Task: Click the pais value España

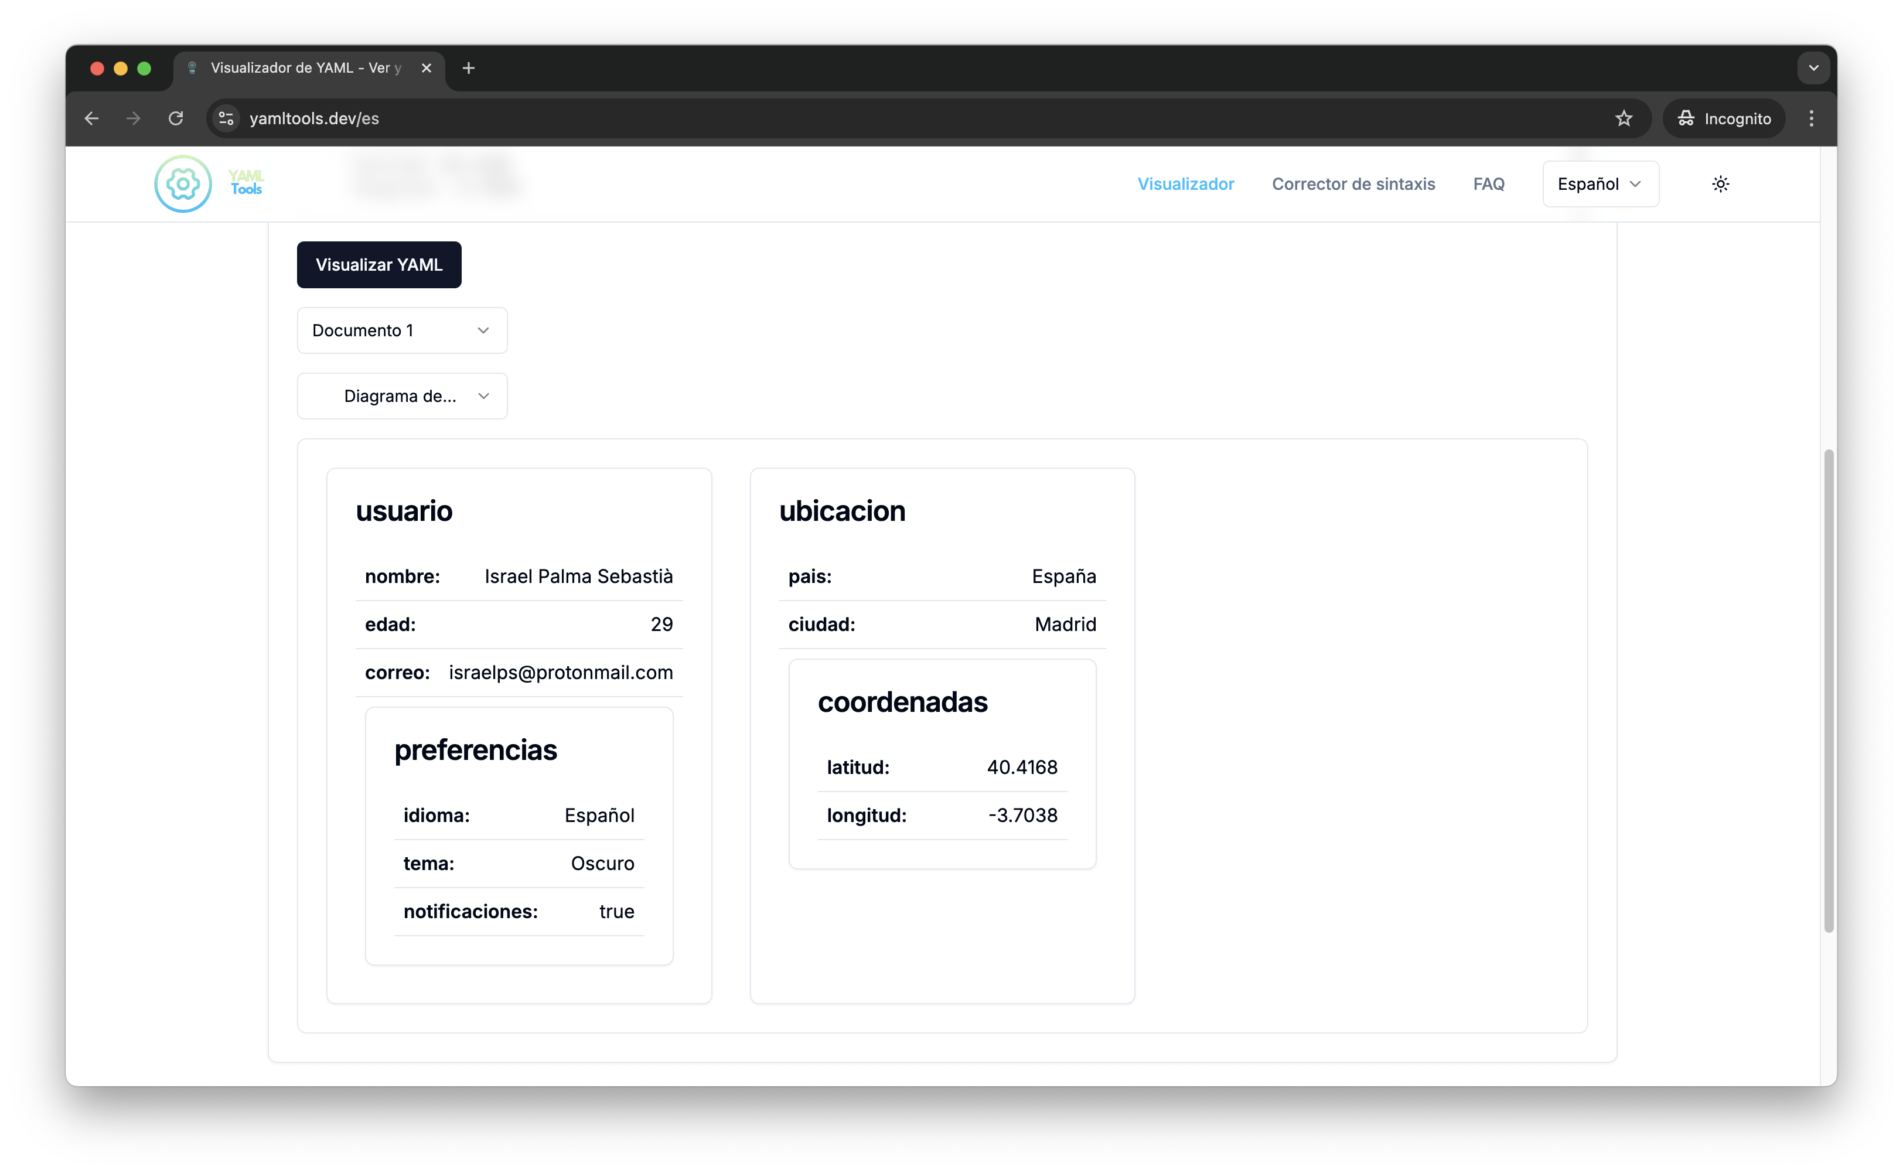Action: (x=1063, y=577)
